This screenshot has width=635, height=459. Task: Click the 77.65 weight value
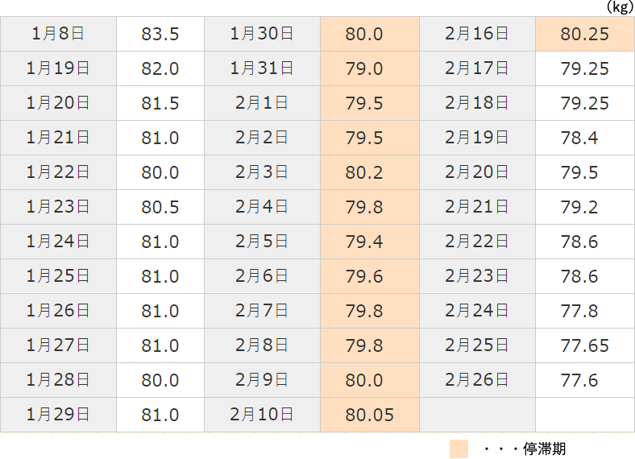584,345
